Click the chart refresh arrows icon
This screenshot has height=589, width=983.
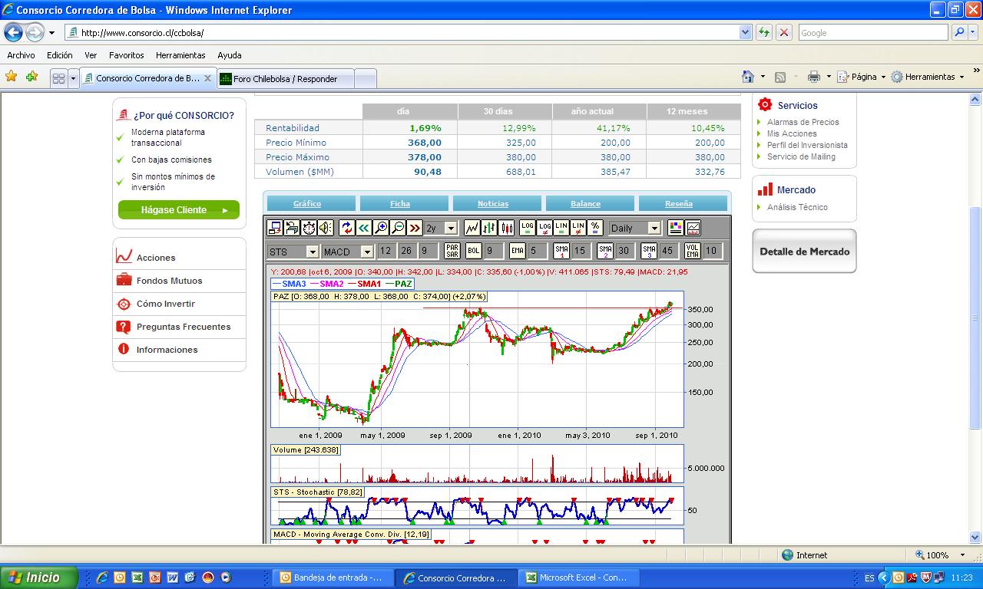tap(346, 228)
